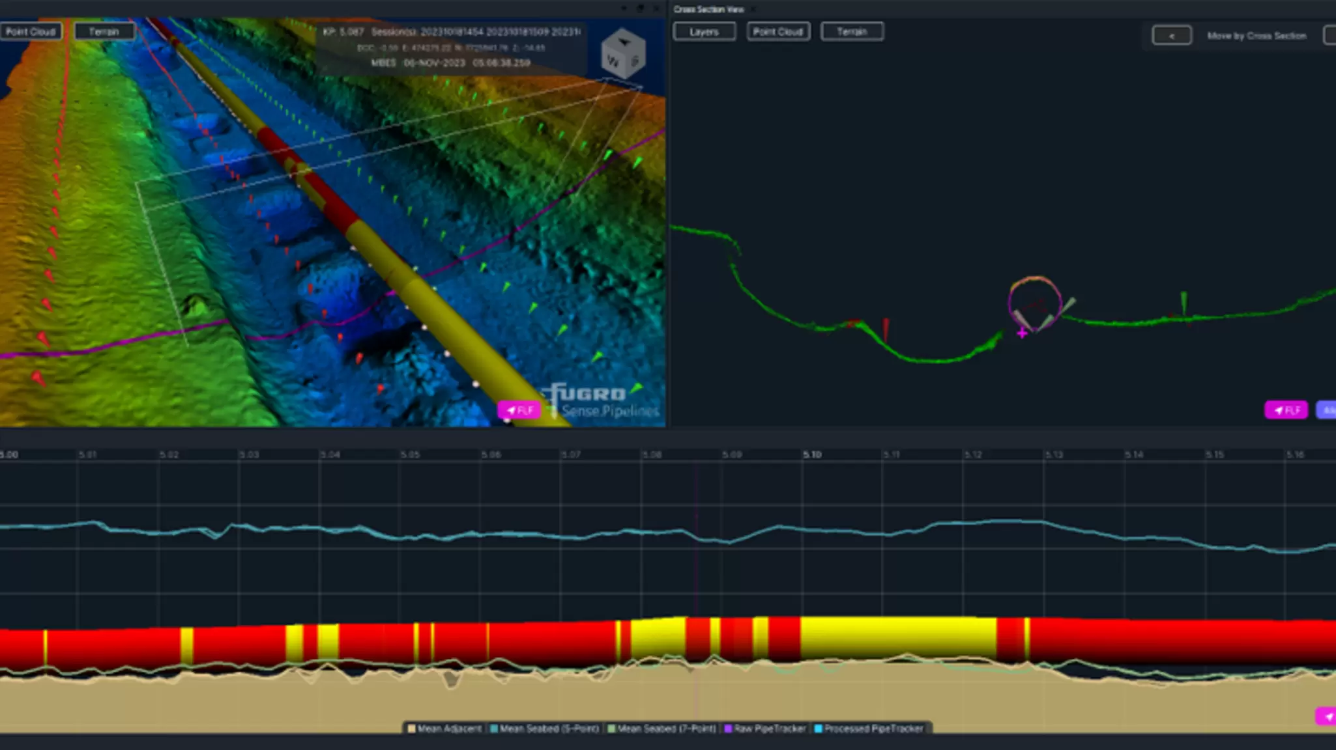
Task: Toggle the Mean Adjacent legend entry
Action: [x=444, y=729]
